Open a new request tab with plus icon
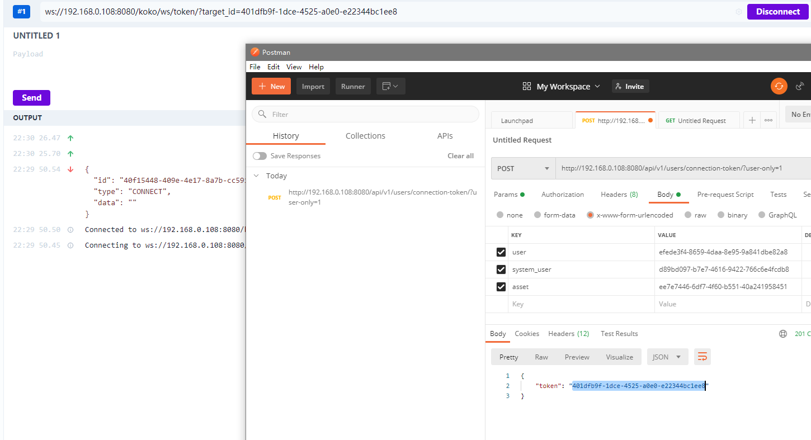Viewport: 811px width, 440px height. 752,120
